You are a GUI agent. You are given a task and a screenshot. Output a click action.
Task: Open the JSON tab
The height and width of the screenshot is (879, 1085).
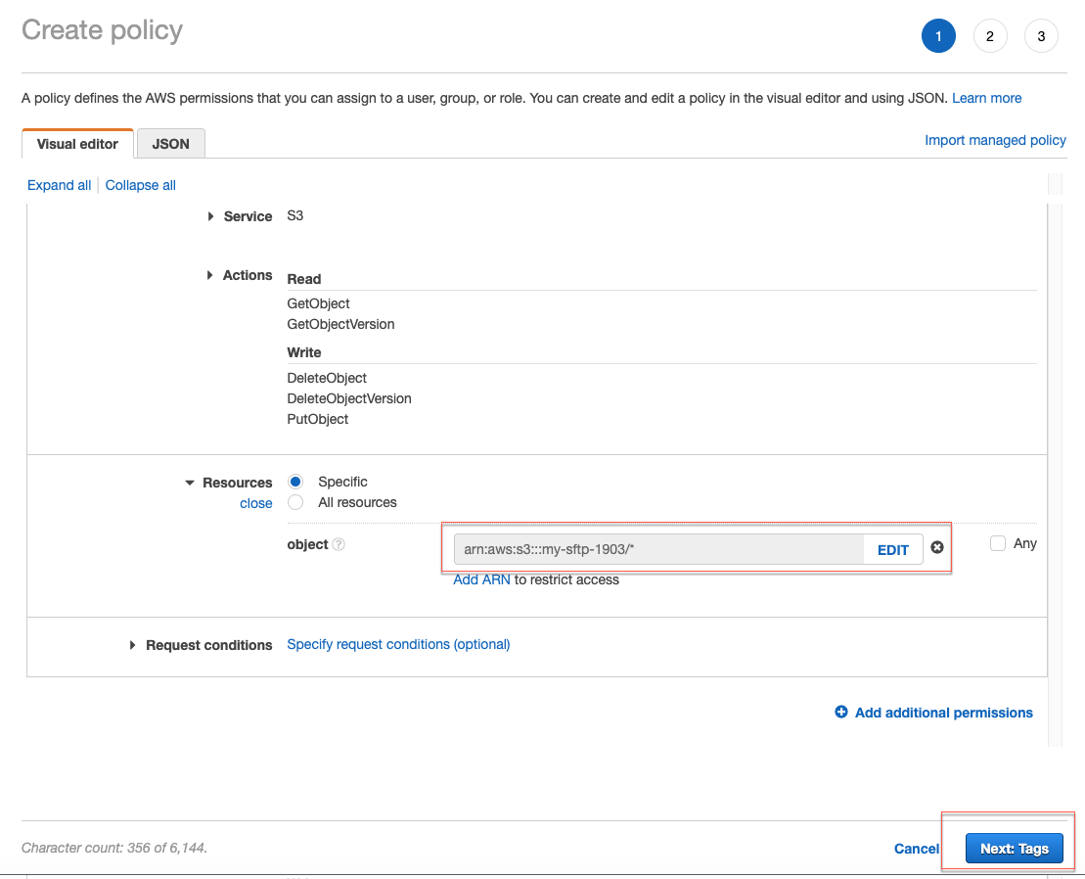pyautogui.click(x=171, y=144)
